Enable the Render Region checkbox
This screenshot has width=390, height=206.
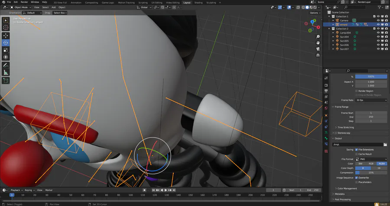pyautogui.click(x=357, y=91)
